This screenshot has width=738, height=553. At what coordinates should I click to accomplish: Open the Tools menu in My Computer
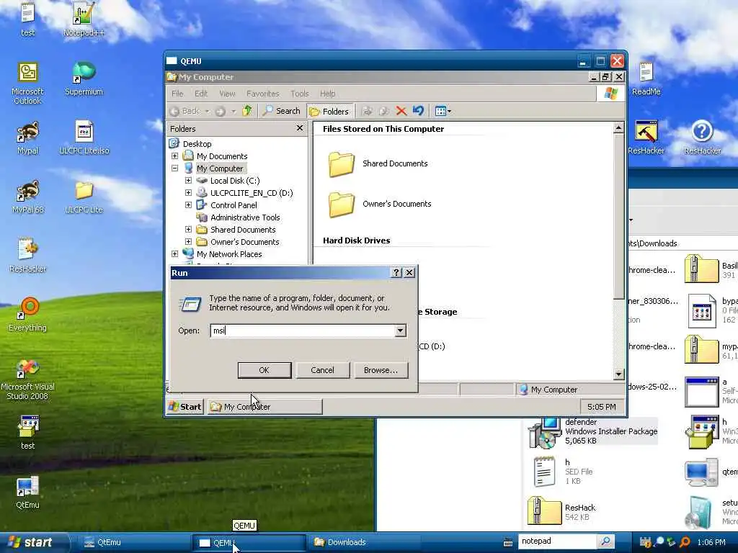[299, 94]
